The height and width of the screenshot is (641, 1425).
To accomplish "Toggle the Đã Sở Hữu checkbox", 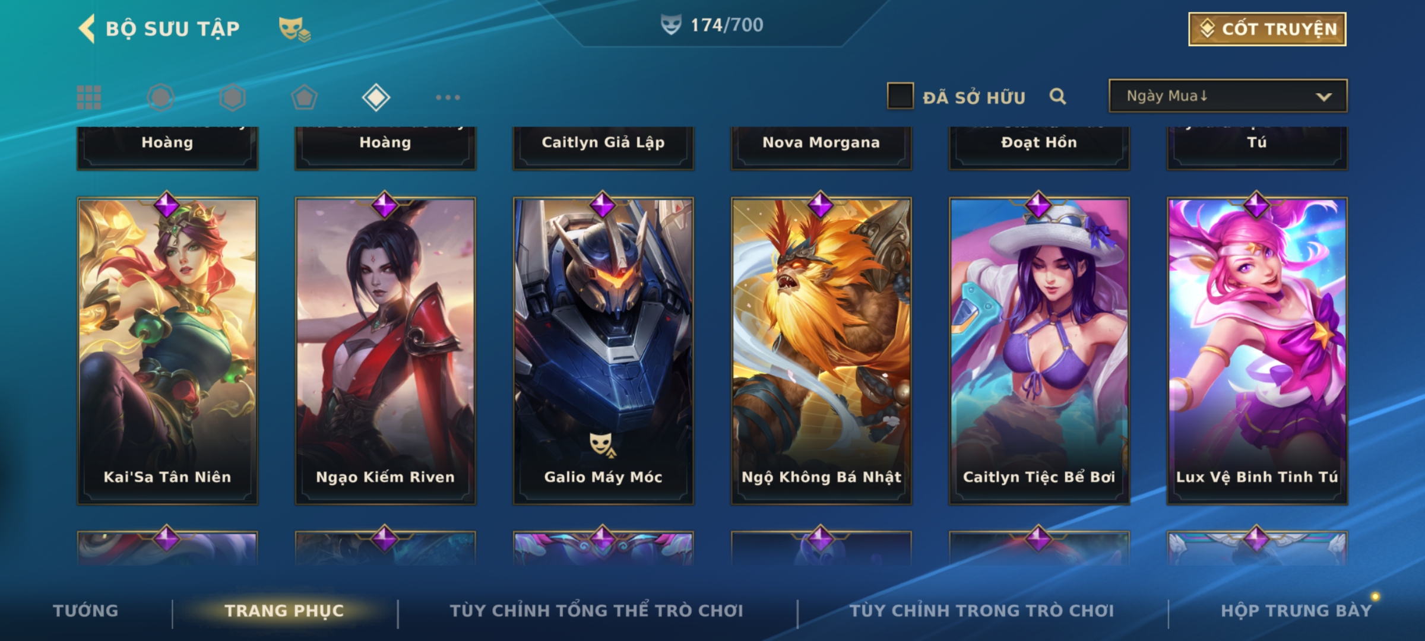I will [x=900, y=96].
